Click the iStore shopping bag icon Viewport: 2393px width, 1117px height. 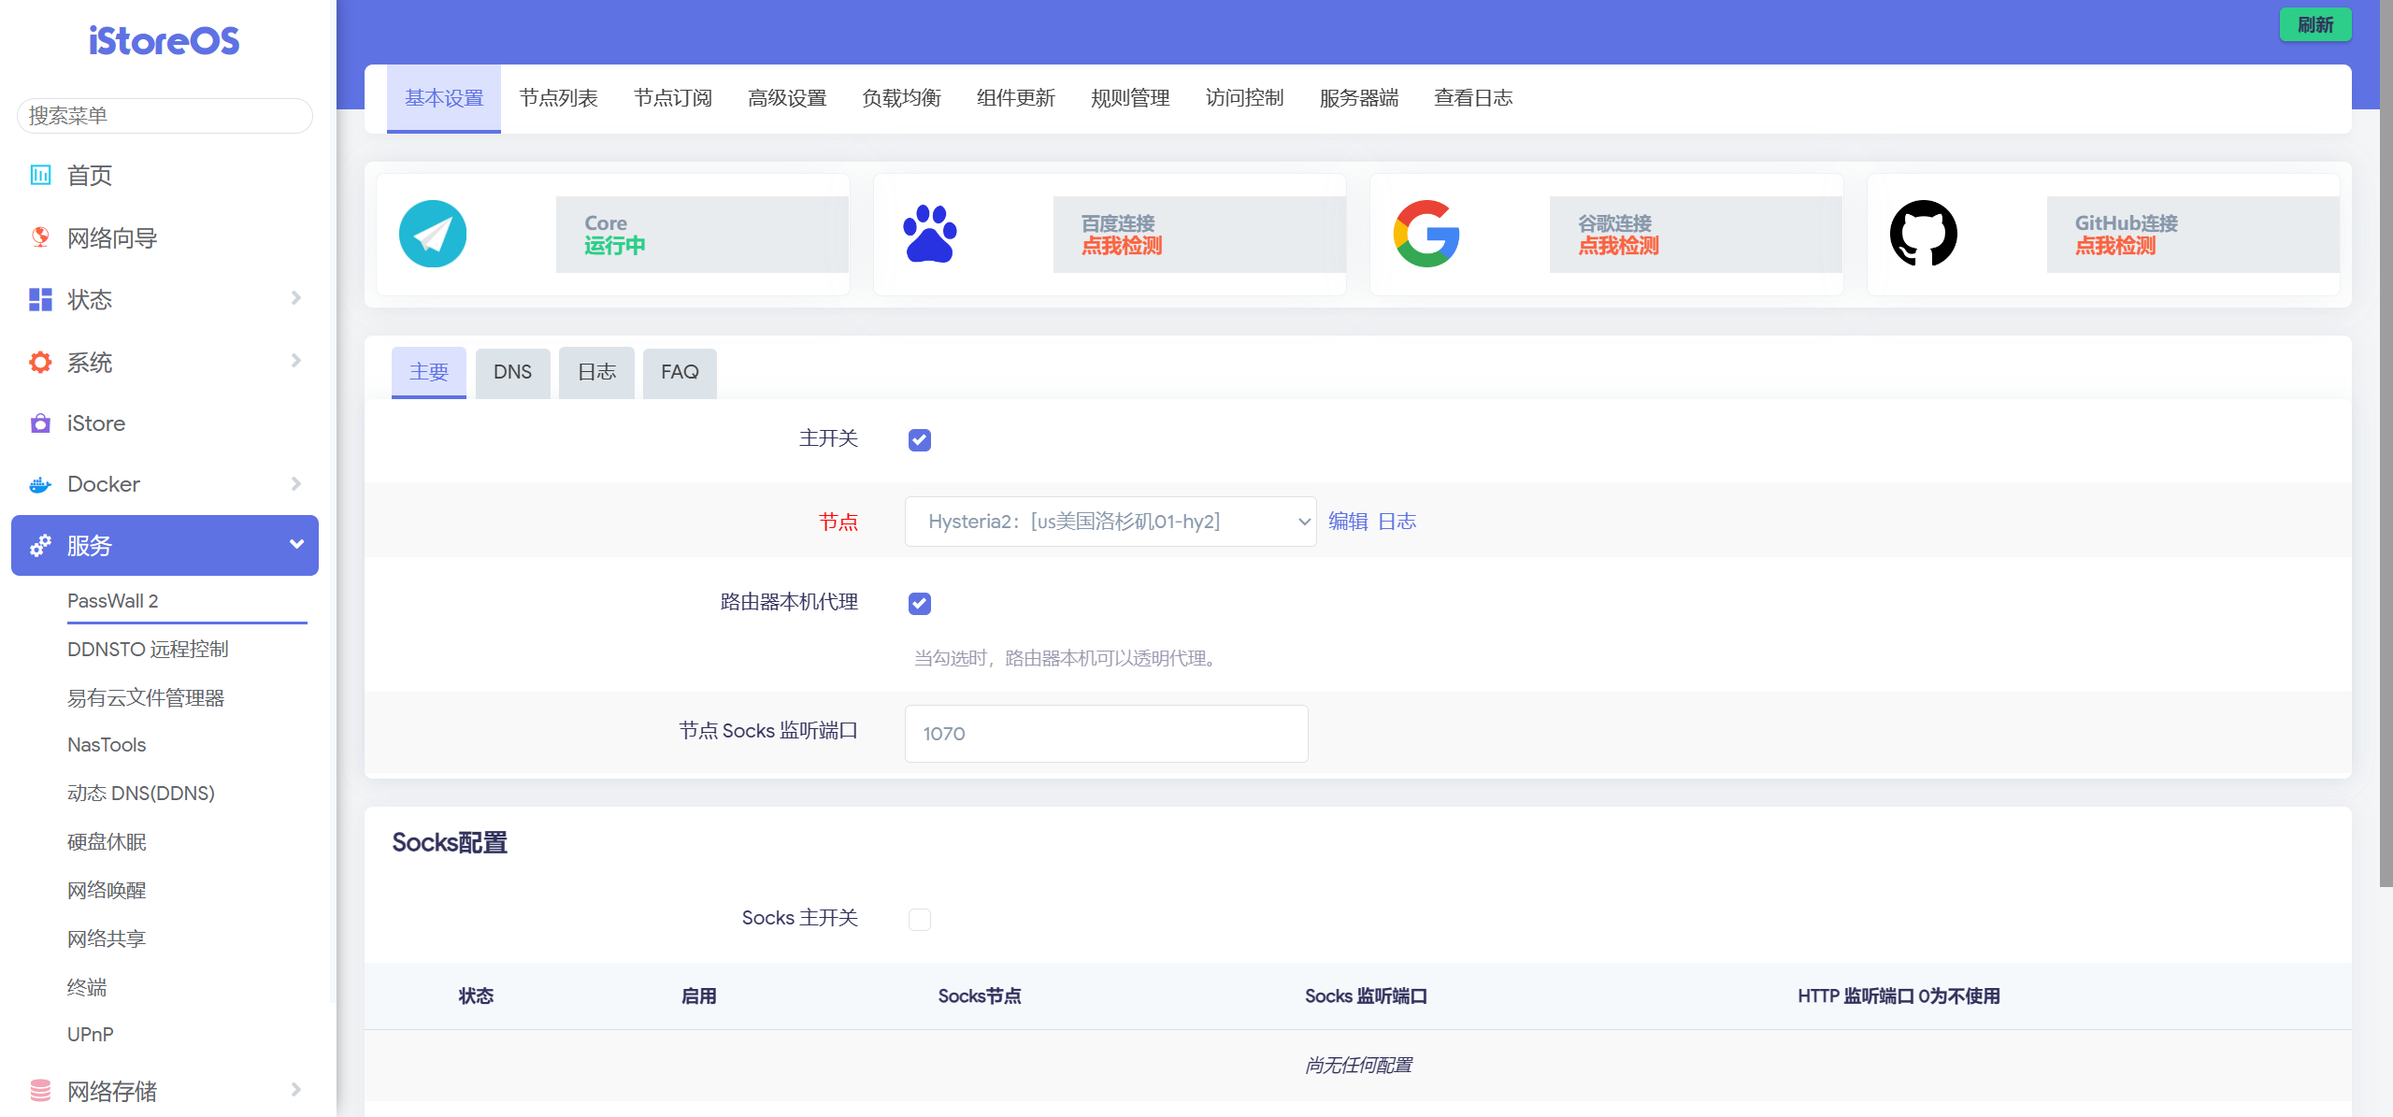pos(40,423)
